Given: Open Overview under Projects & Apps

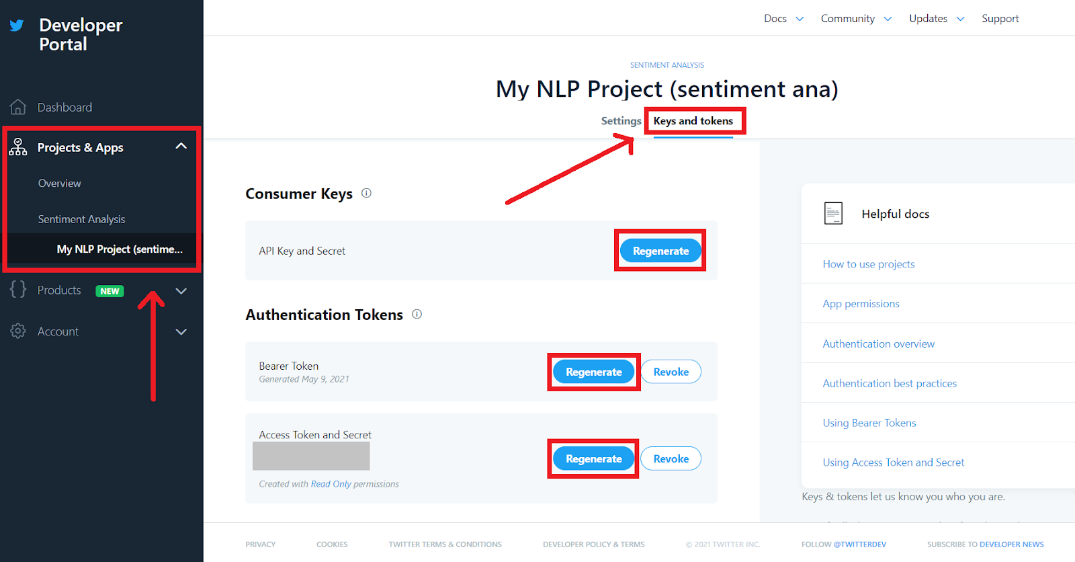Looking at the screenshot, I should pos(60,183).
